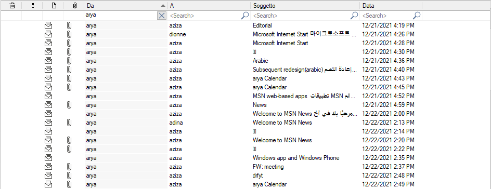Click the magnifier icon in Data search field
The height and width of the screenshot is (189, 491).
click(417, 15)
